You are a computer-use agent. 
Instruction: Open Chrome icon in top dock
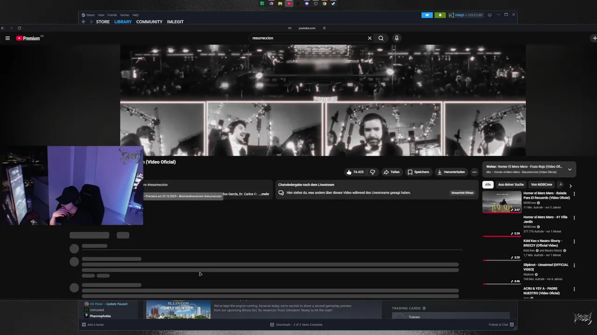pos(324,3)
